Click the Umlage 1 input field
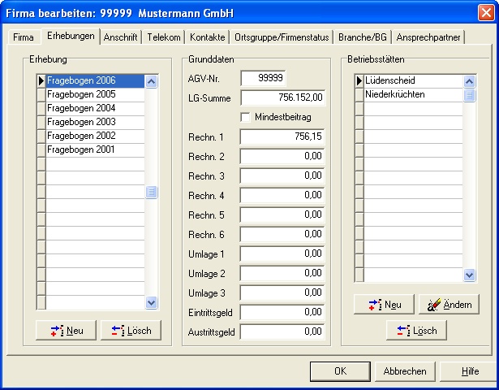Image resolution: width=499 pixels, height=390 pixels. pyautogui.click(x=282, y=253)
